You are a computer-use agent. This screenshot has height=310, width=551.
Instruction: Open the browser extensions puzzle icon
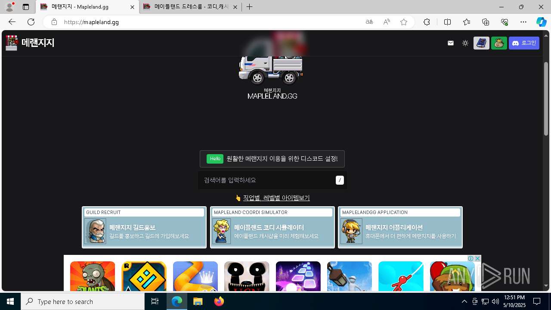click(427, 22)
